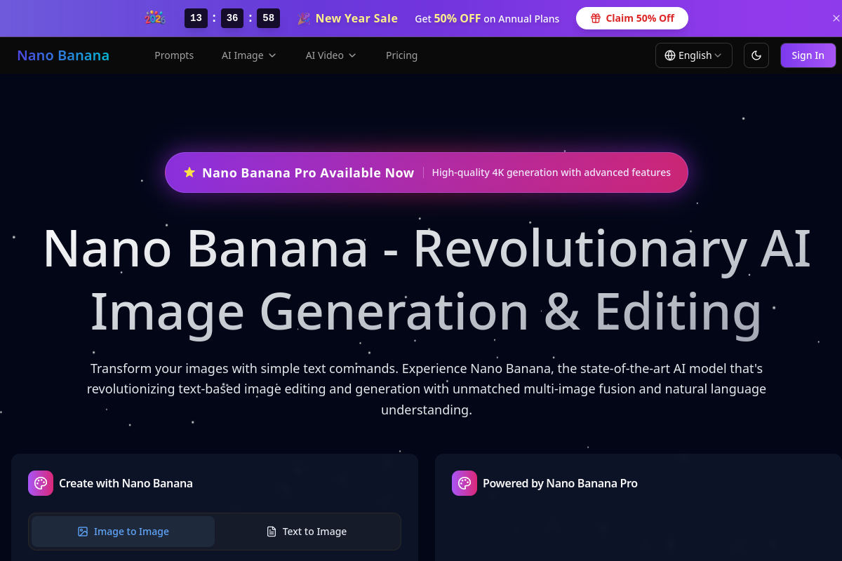Select the Image to Image tab
The width and height of the screenshot is (842, 561).
click(x=122, y=532)
